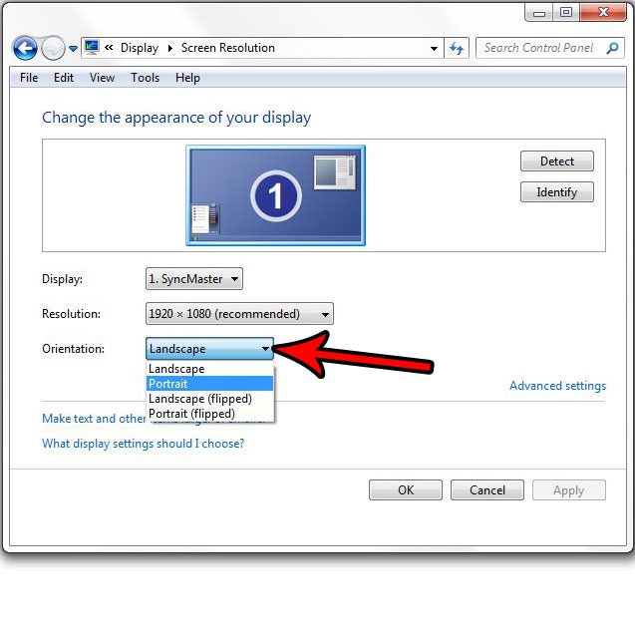The height and width of the screenshot is (634, 635).
Task: Choose Landscape (flipped) orientation
Action: click(209, 399)
